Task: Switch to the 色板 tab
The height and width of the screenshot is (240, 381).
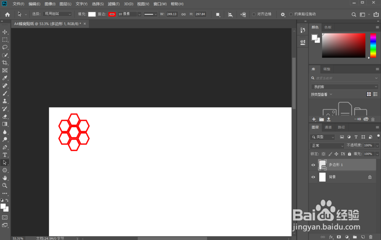Action: [328, 27]
